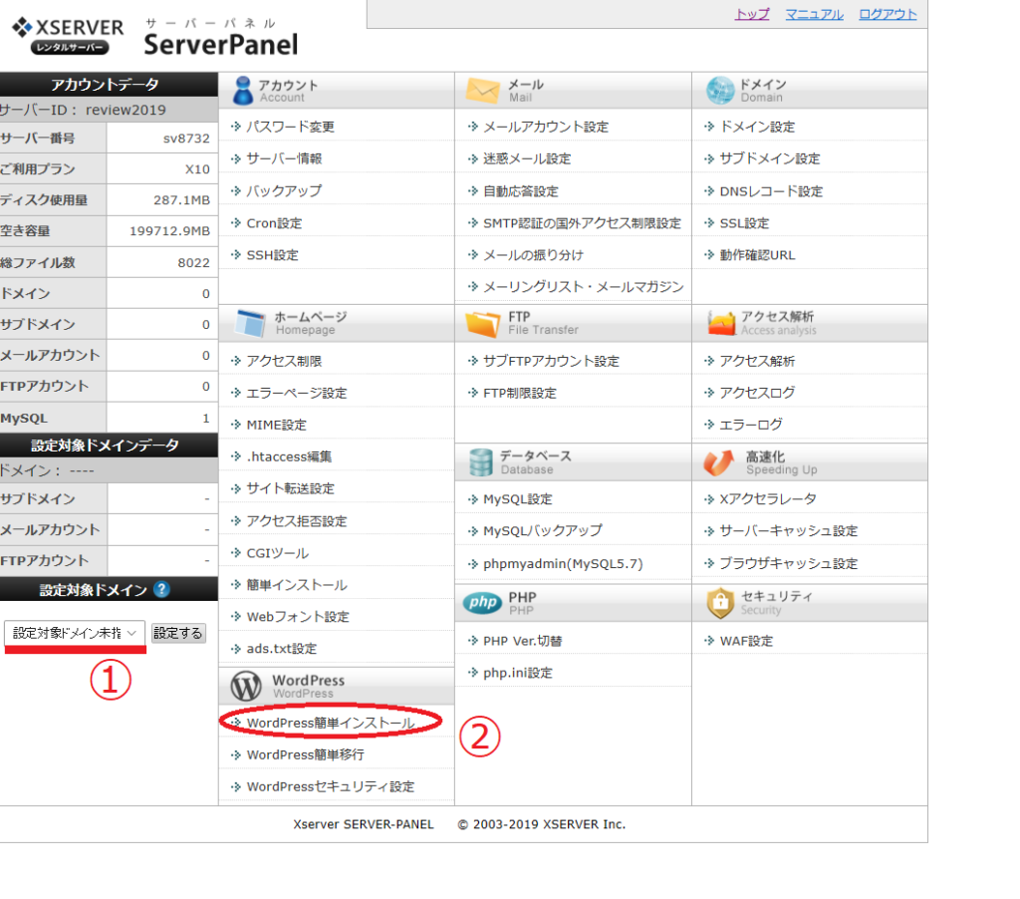Open .htaccess編集
This screenshot has height=899, width=1020.
(290, 457)
